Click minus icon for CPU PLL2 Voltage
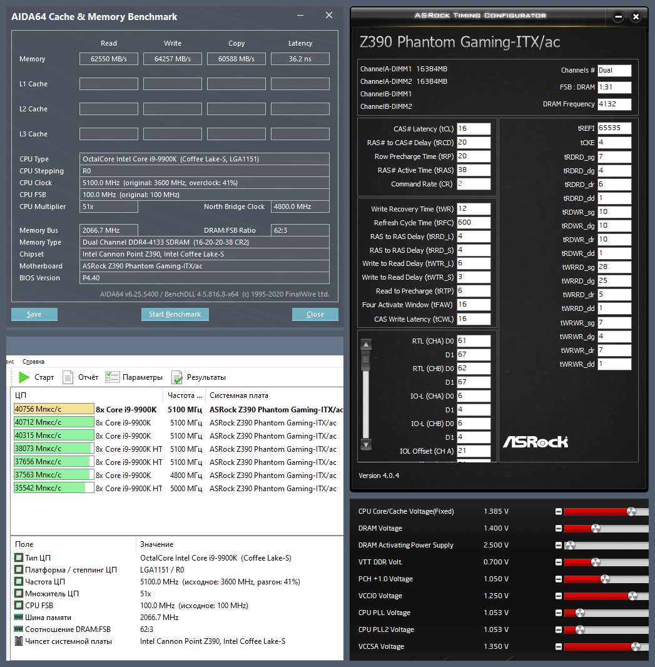This screenshot has height=667, width=655. [x=559, y=629]
